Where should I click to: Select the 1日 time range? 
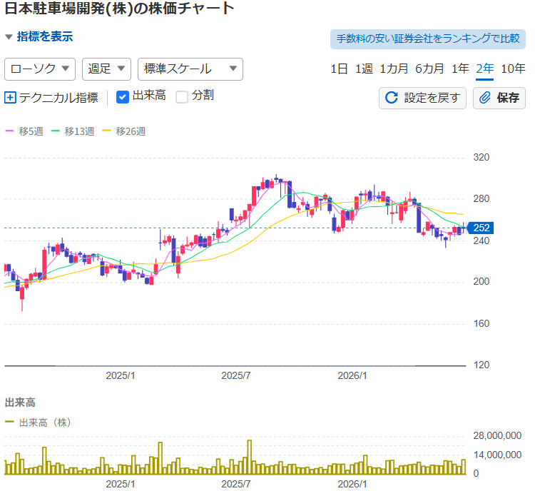339,69
